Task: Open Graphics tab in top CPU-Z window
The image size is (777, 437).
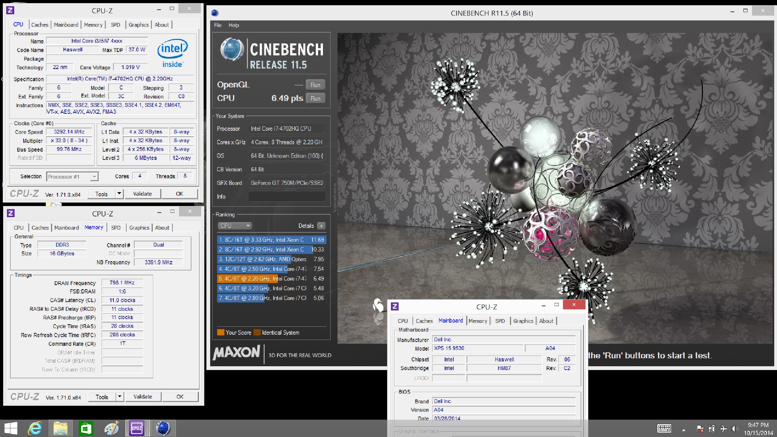Action: [138, 25]
